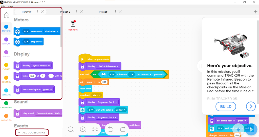Select the blue Motors category circle
This screenshot has width=259, height=137.
pyautogui.click(x=6, y=27)
